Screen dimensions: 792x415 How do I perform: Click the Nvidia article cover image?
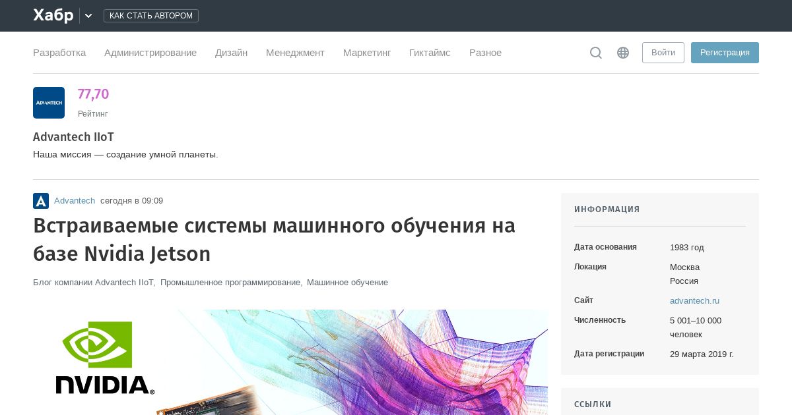(290, 362)
